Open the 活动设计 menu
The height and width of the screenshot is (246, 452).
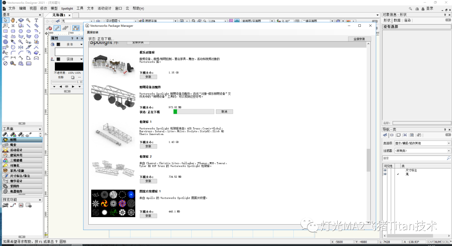tap(104, 8)
